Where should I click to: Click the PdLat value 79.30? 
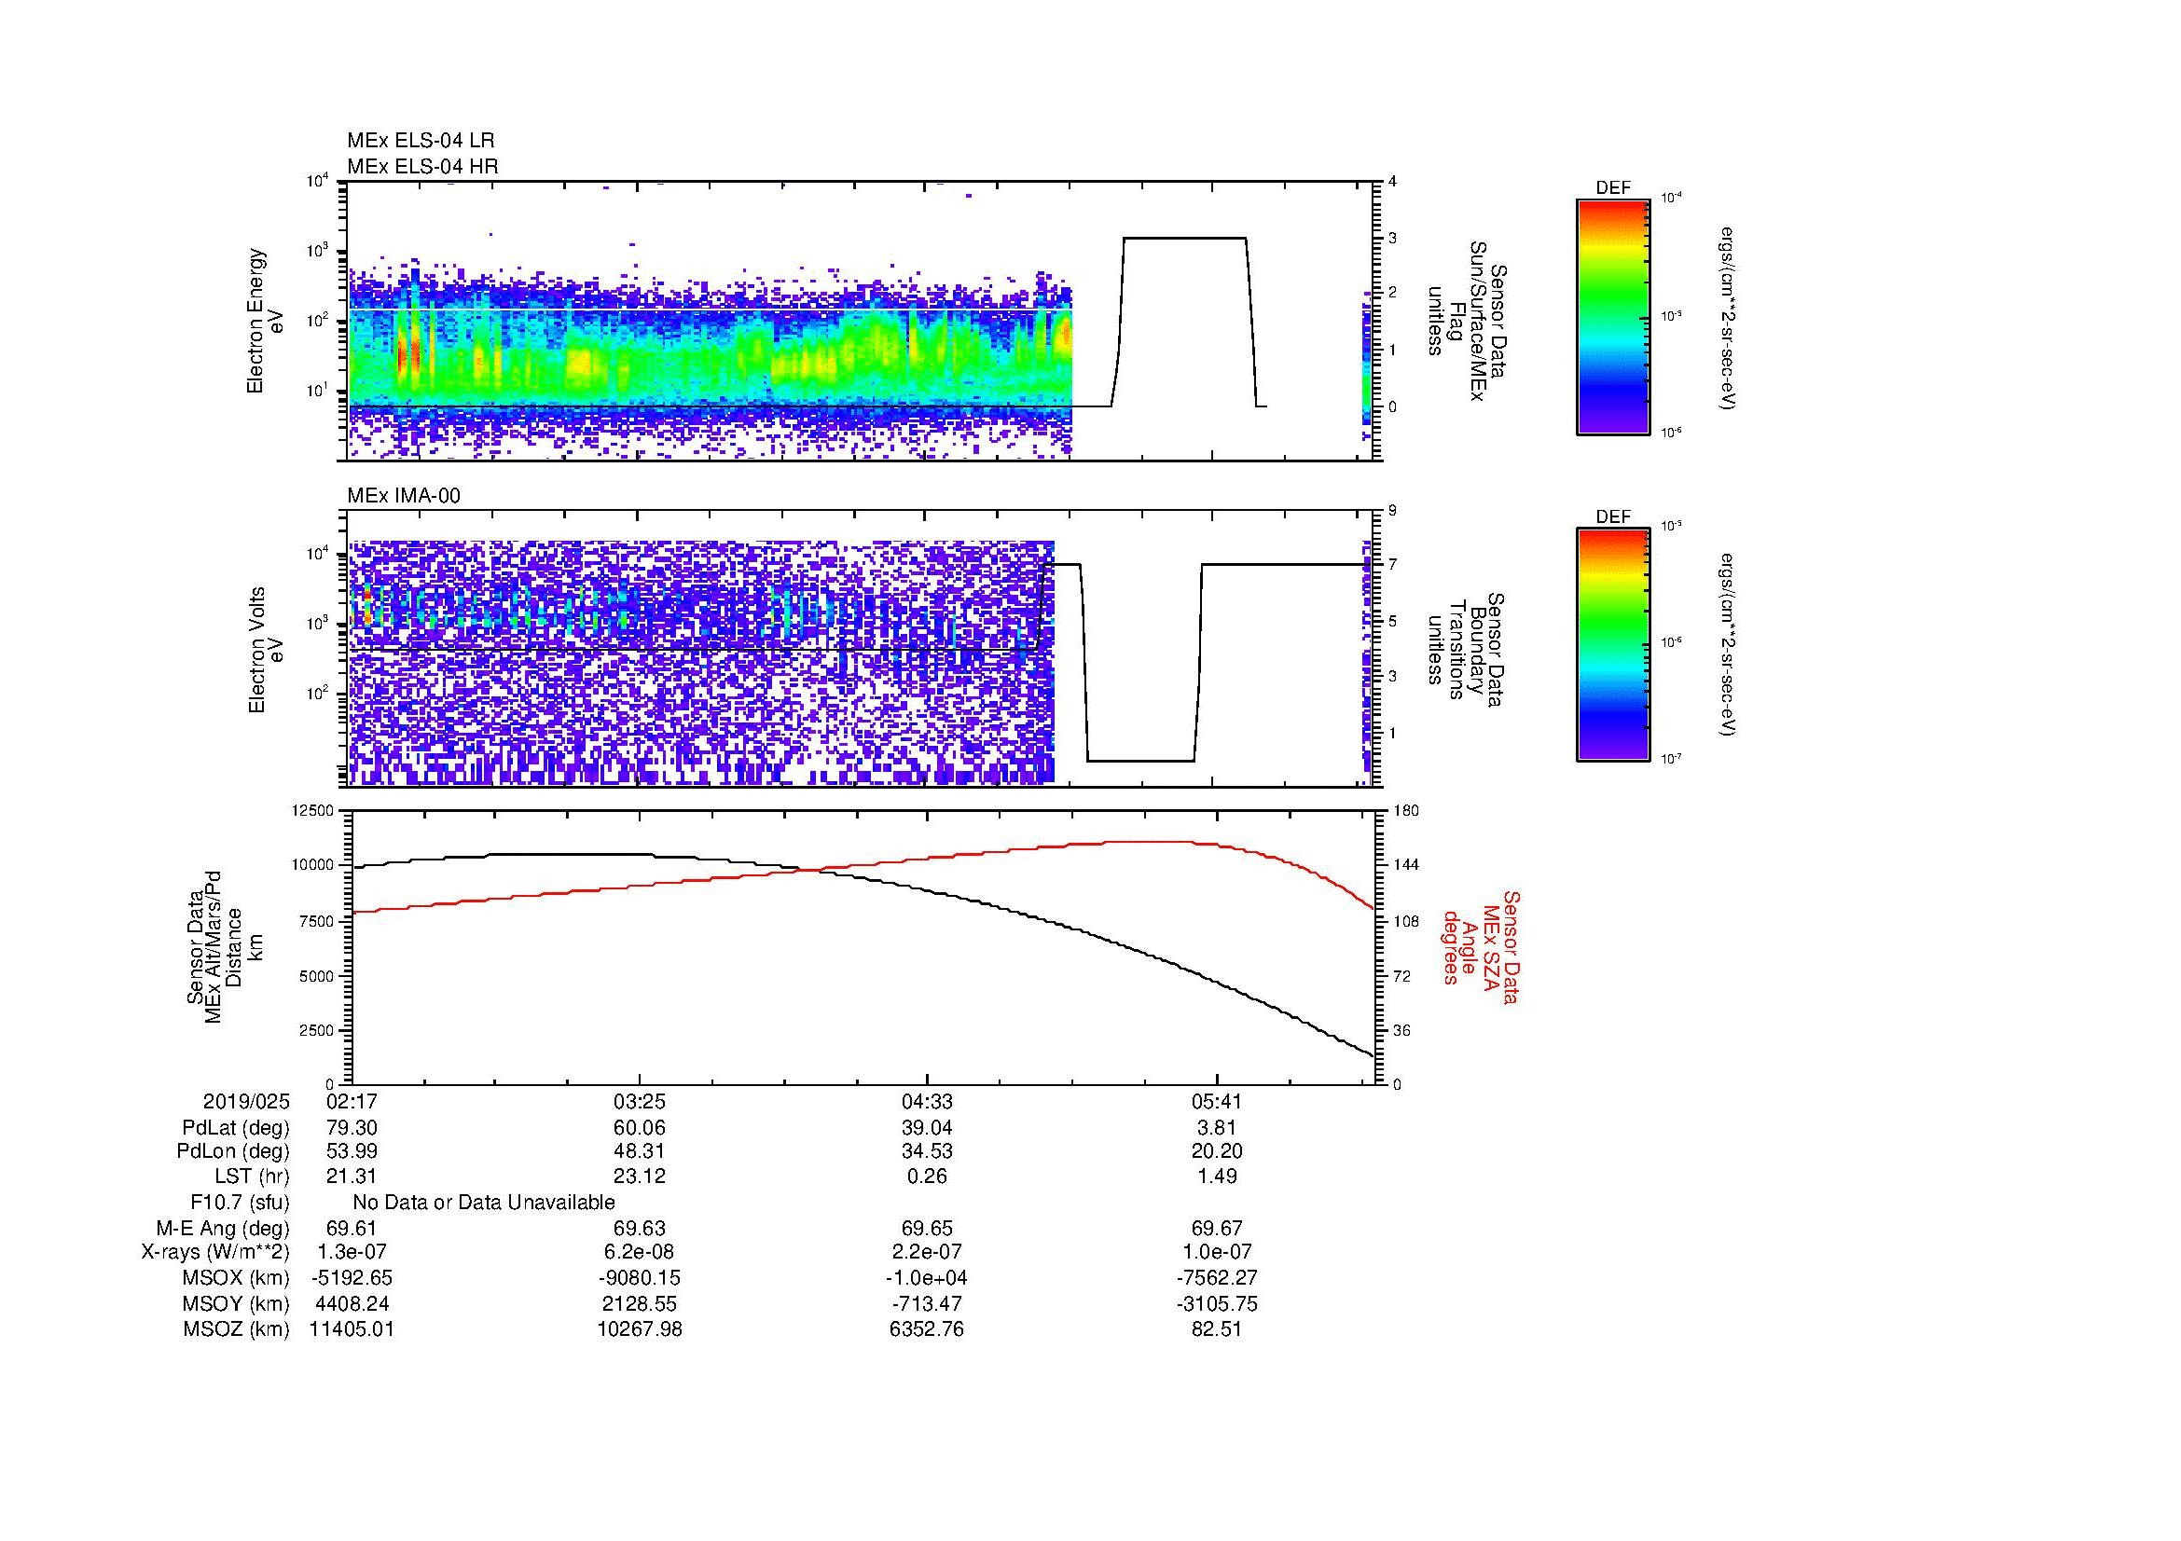click(x=352, y=1128)
